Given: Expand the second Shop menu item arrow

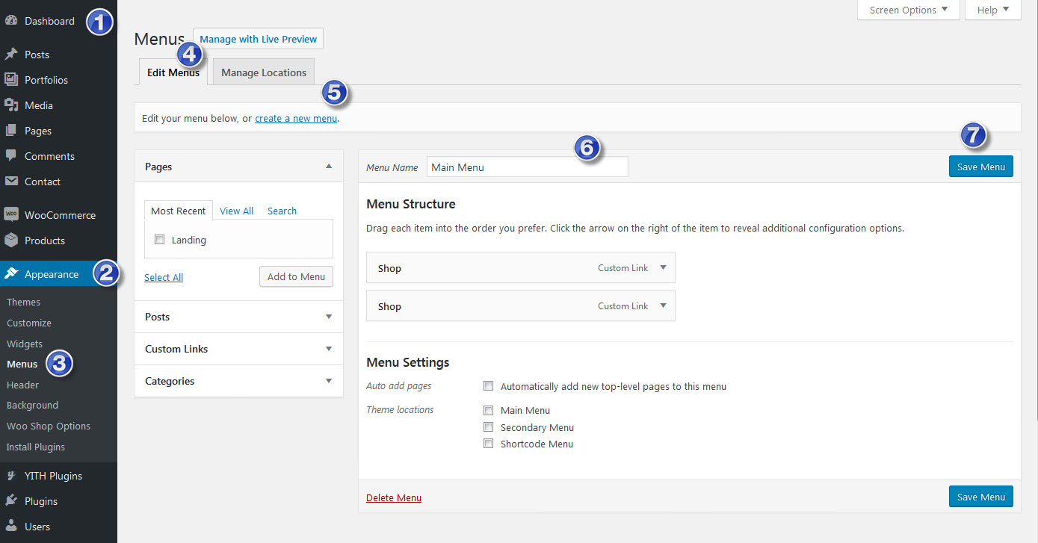Looking at the screenshot, I should (x=663, y=306).
